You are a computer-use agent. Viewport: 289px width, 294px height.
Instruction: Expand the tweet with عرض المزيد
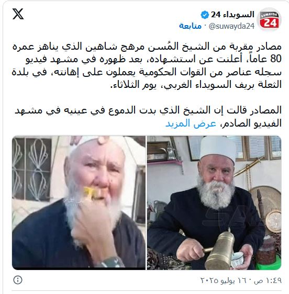(191, 123)
